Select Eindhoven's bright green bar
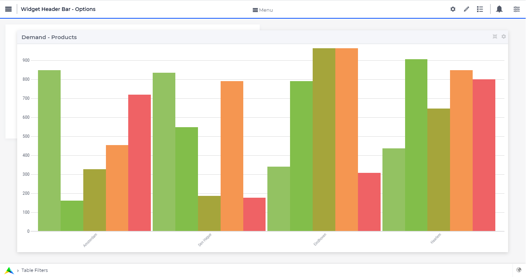Image resolution: width=526 pixels, height=277 pixels. click(x=301, y=156)
